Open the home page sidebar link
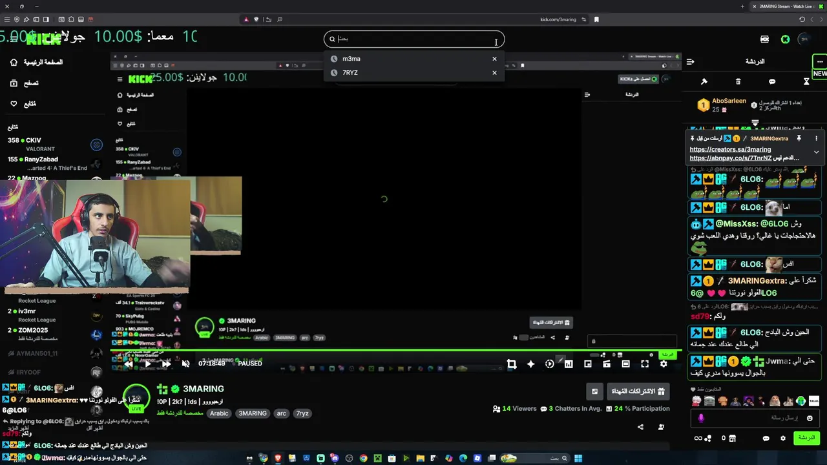The height and width of the screenshot is (465, 827). pos(37,63)
